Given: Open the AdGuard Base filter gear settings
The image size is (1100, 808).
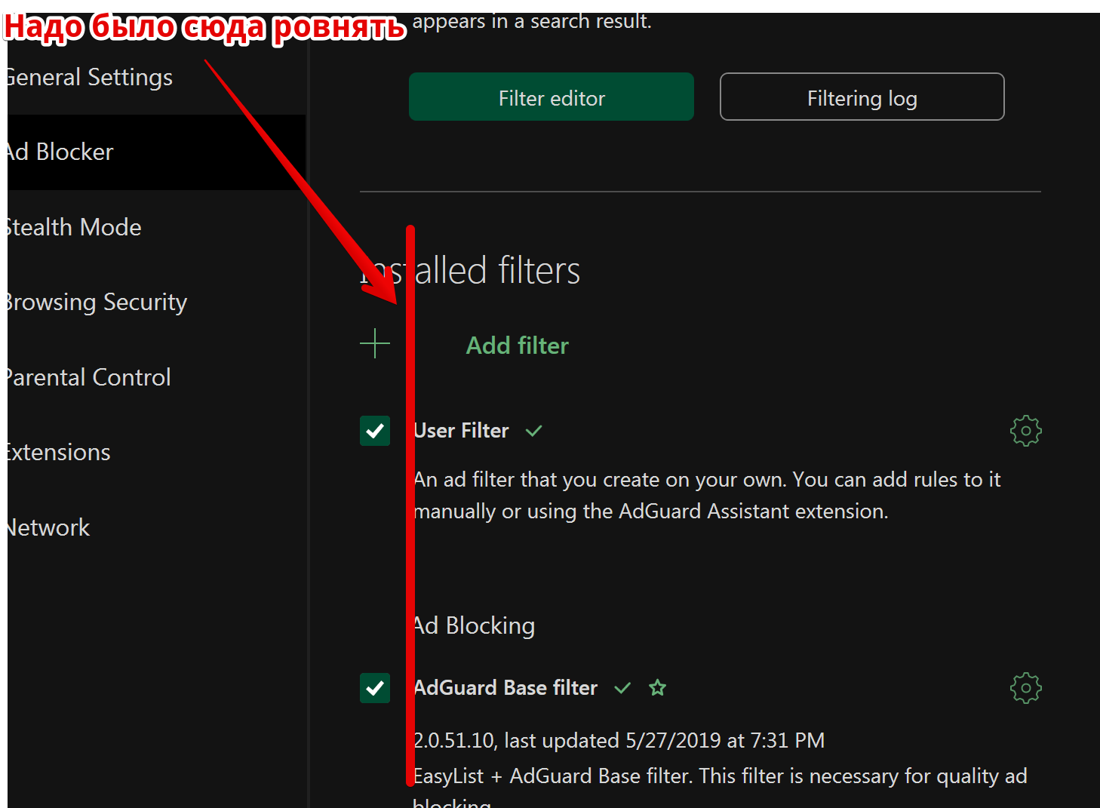Looking at the screenshot, I should [1025, 688].
